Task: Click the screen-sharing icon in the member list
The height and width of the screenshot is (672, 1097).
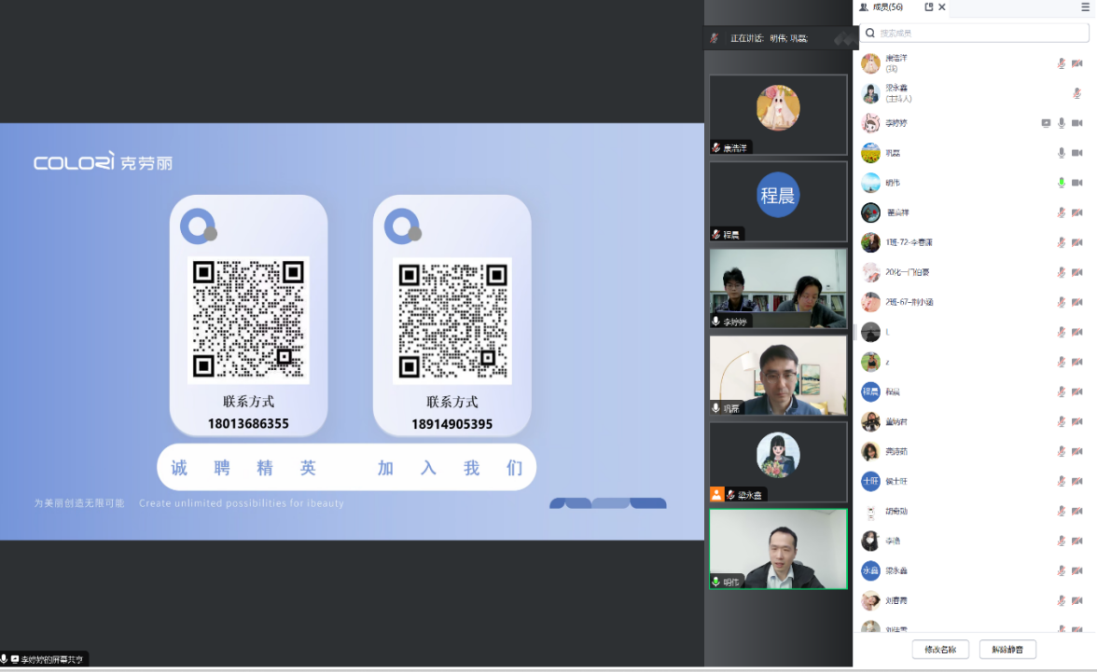Action: (1046, 123)
